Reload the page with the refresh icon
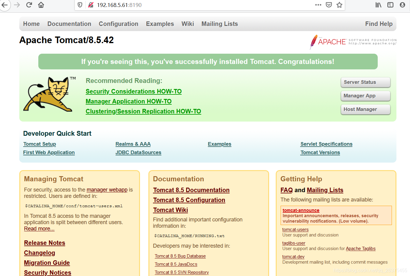 click(29, 5)
